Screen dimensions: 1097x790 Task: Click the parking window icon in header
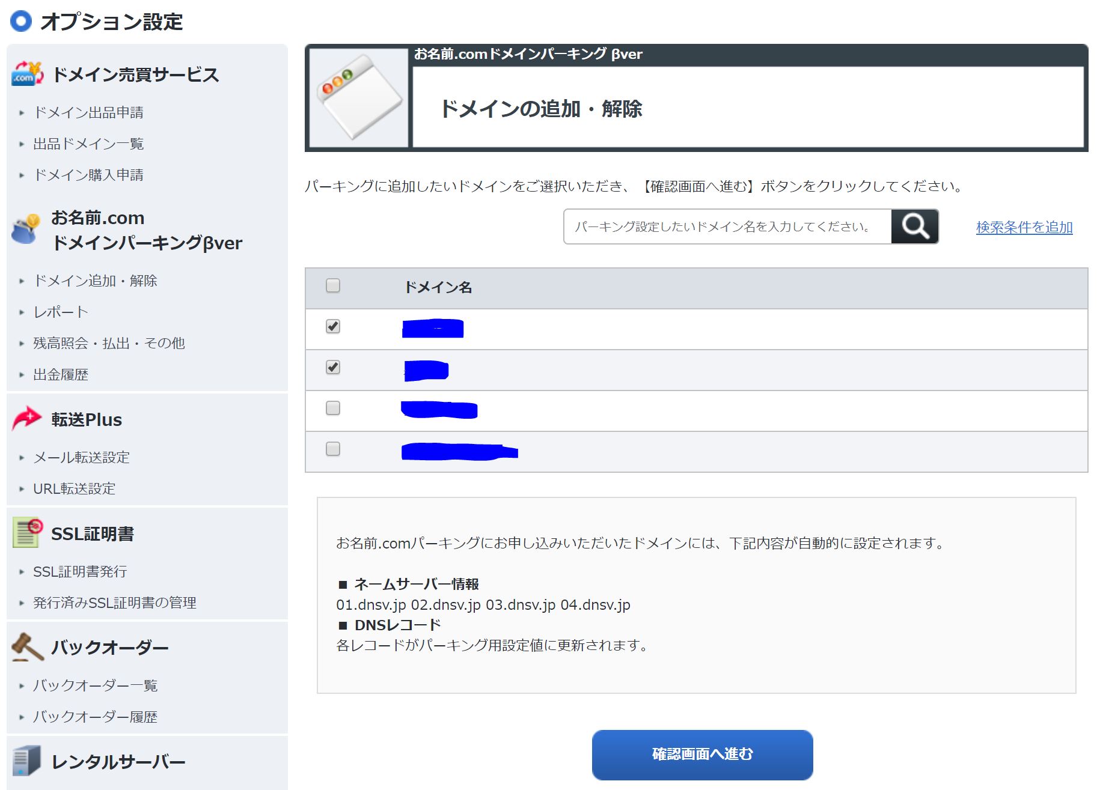pyautogui.click(x=358, y=97)
